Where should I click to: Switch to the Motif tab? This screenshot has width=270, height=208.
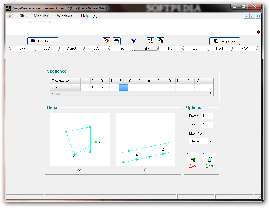tap(220, 48)
